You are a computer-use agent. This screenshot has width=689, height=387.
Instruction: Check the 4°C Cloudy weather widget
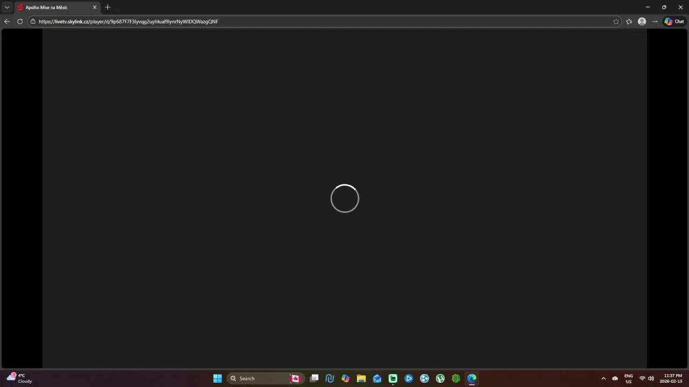pos(18,378)
